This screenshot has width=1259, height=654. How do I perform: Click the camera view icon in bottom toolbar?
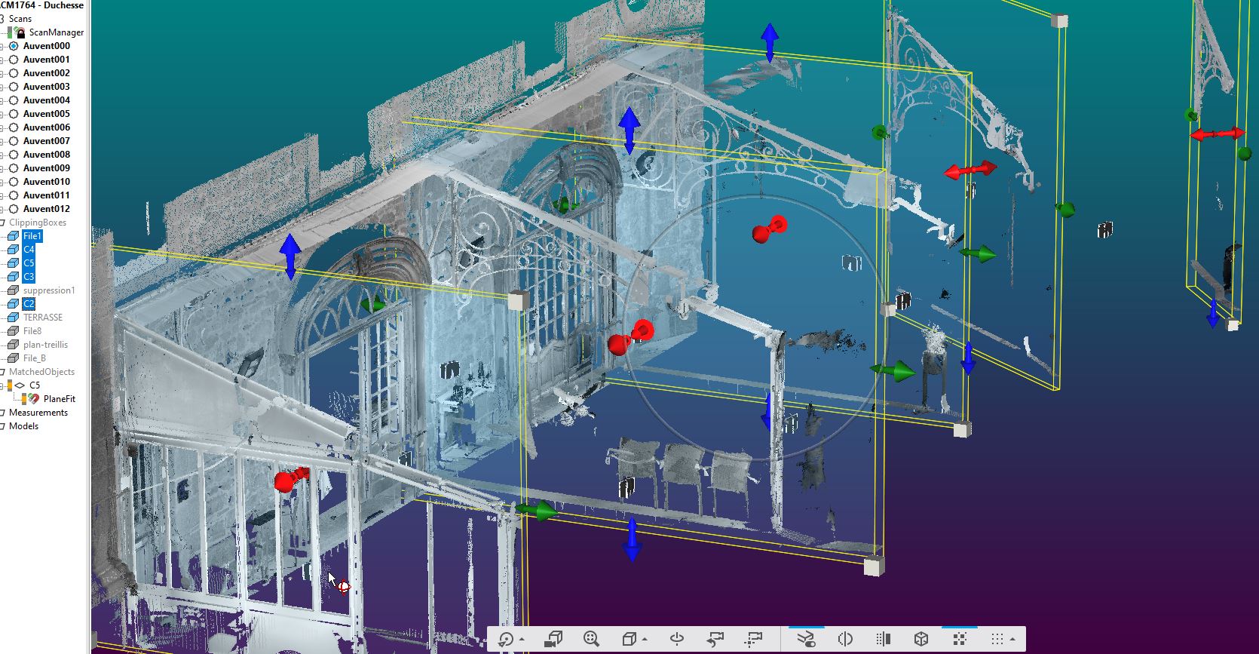coord(553,639)
